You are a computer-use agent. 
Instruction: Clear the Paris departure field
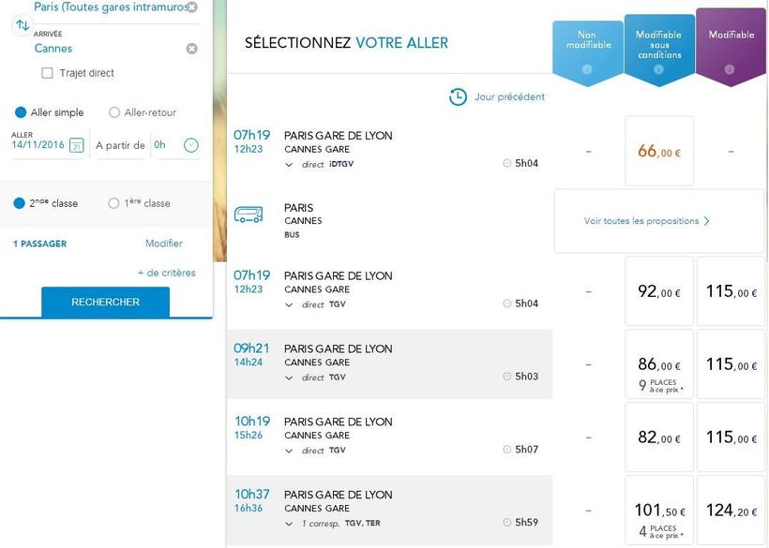[x=191, y=7]
